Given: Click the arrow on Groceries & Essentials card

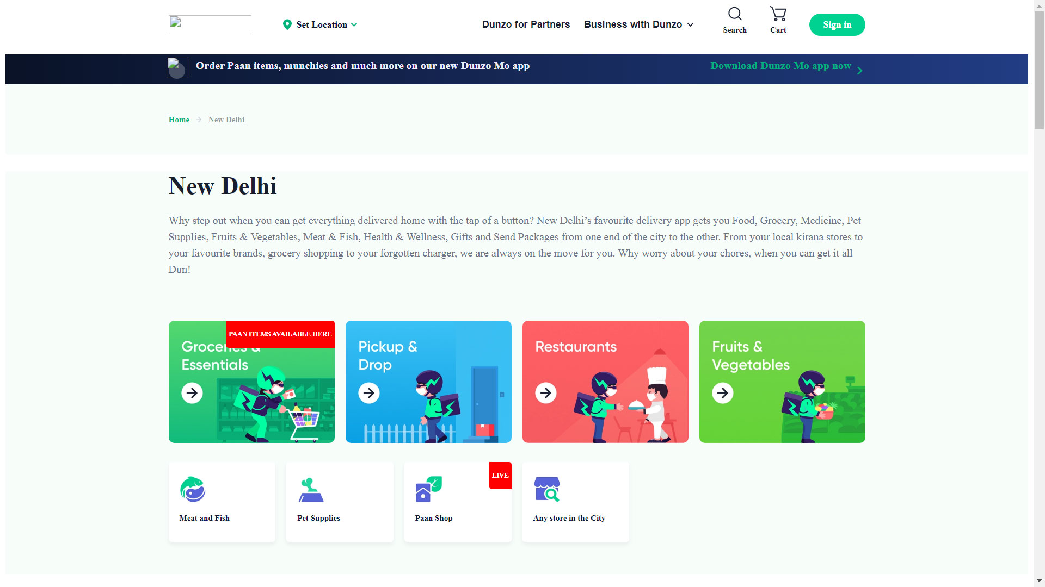Looking at the screenshot, I should click(192, 393).
